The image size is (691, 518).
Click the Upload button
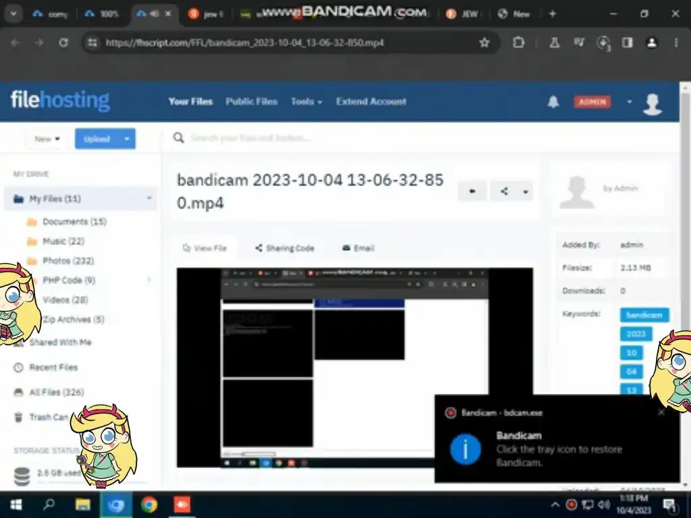pyautogui.click(x=97, y=139)
